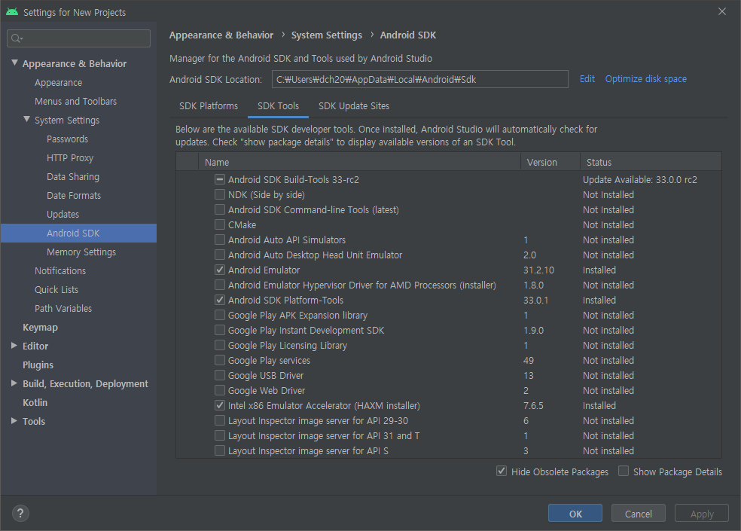Open Data Sharing settings
This screenshot has width=741, height=531.
pos(73,177)
